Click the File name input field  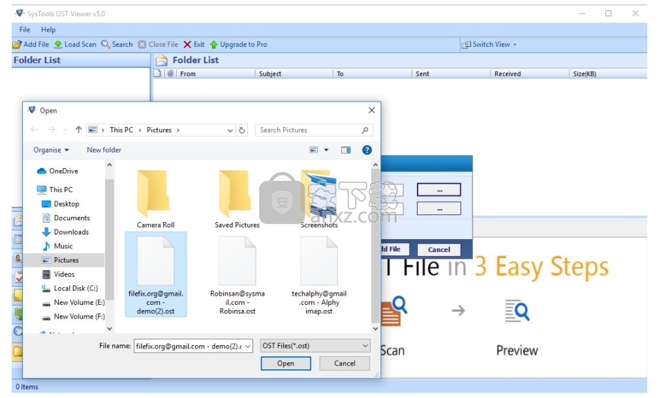click(x=189, y=347)
